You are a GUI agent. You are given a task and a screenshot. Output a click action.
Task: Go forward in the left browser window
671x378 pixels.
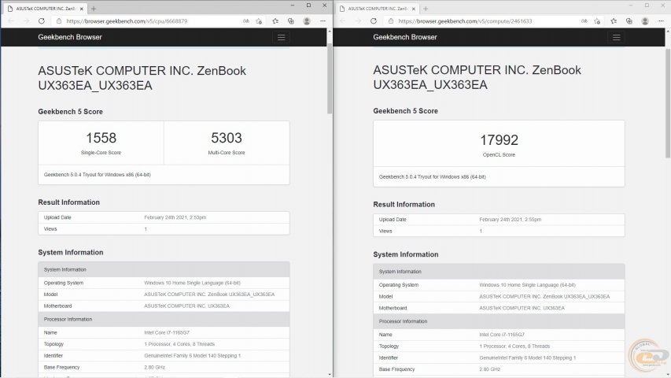[x=26, y=21]
